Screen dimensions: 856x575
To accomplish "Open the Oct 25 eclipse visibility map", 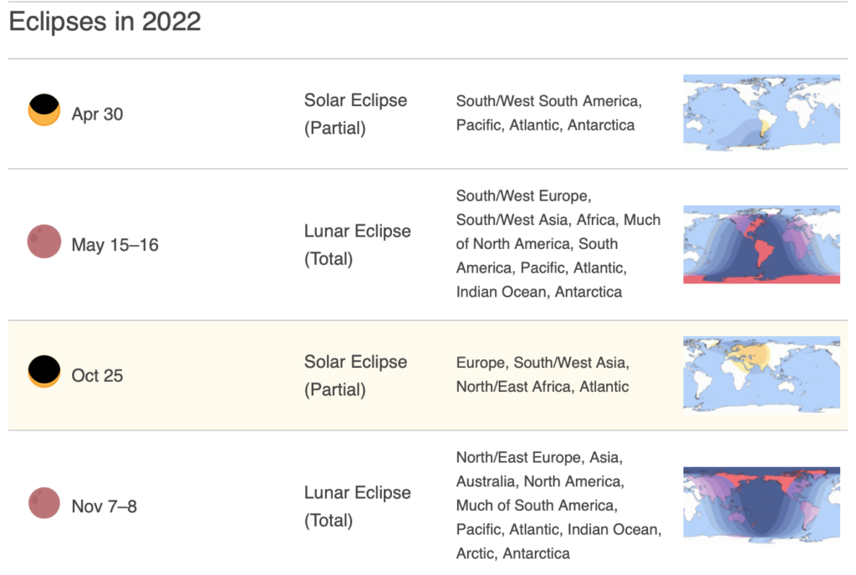I will tap(762, 374).
